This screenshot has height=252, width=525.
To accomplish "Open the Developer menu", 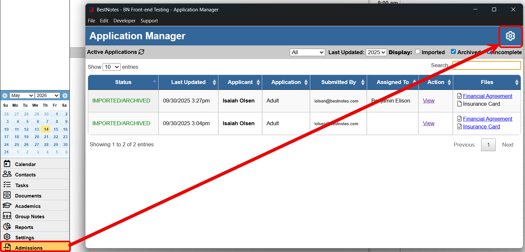I will [x=124, y=21].
